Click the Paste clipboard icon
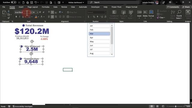This screenshot has height=108, width=192. pyautogui.click(x=4, y=12)
